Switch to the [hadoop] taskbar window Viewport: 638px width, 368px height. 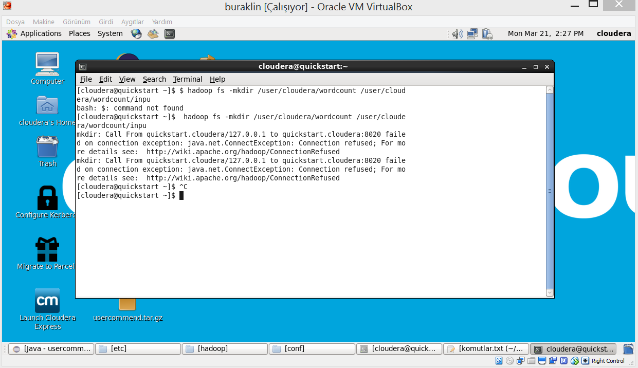pos(225,348)
